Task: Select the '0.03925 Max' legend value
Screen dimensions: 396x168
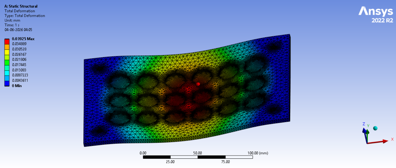Action: click(x=23, y=39)
